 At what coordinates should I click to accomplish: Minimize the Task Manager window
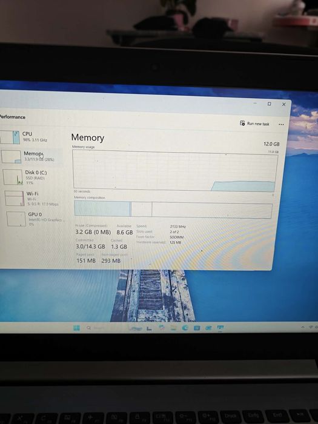[255, 104]
